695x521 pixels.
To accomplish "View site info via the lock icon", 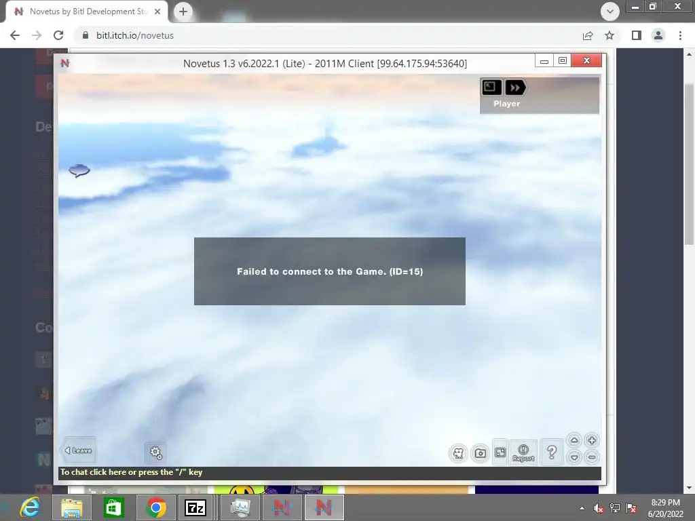I will (x=86, y=35).
